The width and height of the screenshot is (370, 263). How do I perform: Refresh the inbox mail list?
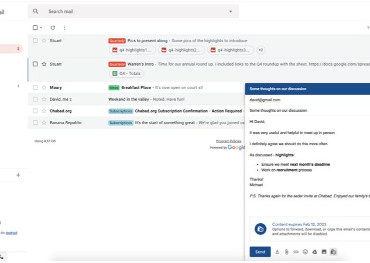point(53,28)
